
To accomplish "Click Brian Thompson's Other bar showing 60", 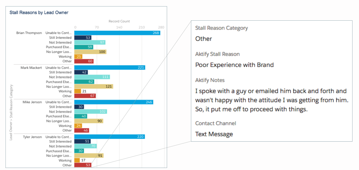I will [x=84, y=61].
